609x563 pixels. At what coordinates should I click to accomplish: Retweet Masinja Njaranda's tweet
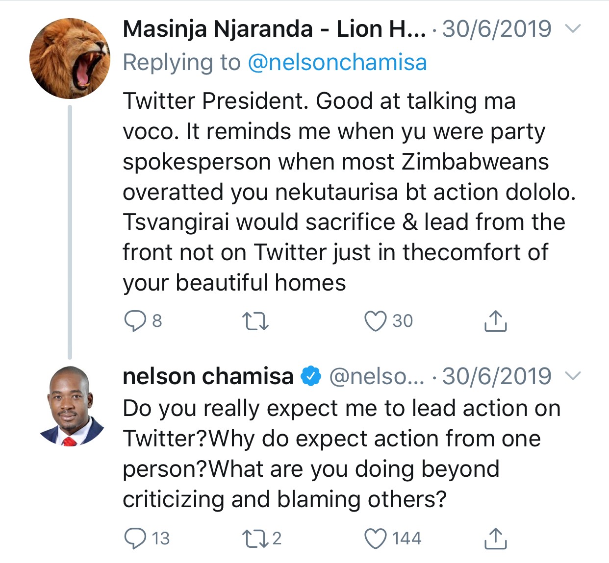click(x=255, y=321)
